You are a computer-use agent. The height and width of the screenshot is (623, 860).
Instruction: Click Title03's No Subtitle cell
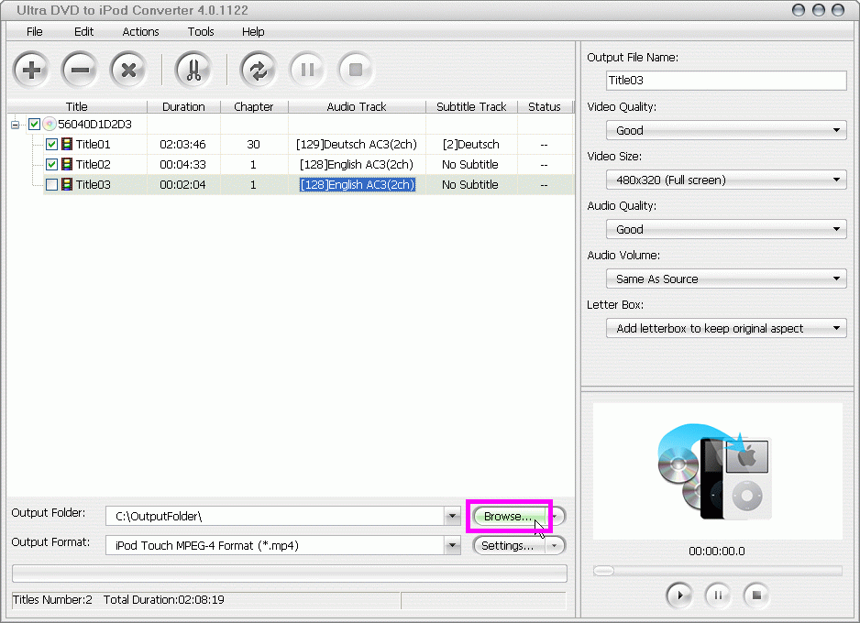point(470,185)
